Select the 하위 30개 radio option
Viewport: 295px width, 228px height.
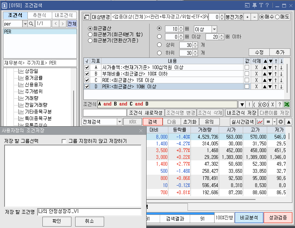(159, 53)
